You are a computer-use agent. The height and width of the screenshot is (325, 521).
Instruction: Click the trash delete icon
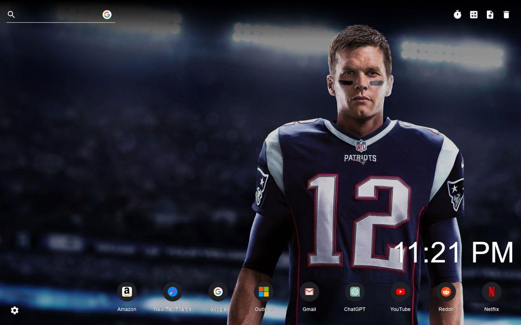pyautogui.click(x=506, y=15)
